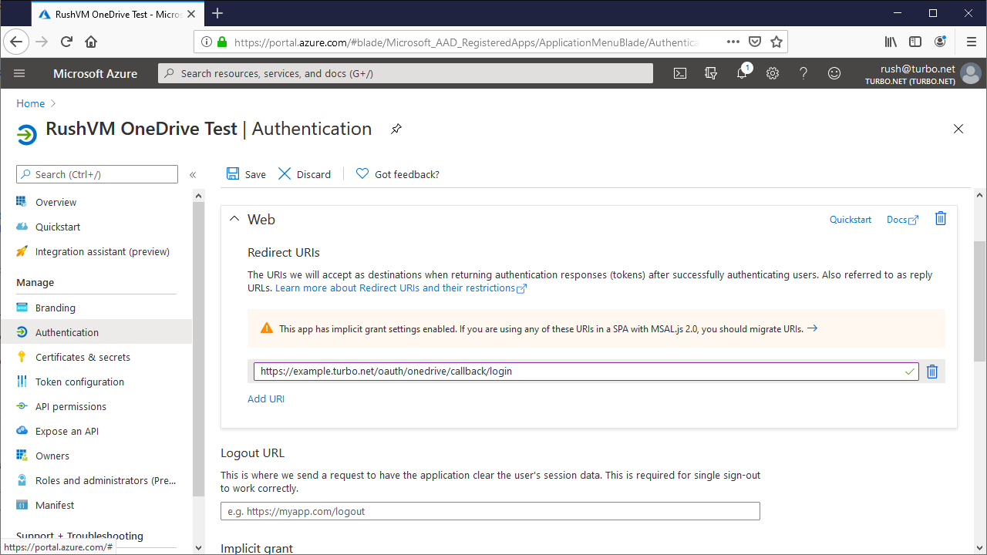The image size is (987, 555).
Task: Open the browser overflow menu
Action: point(971,42)
